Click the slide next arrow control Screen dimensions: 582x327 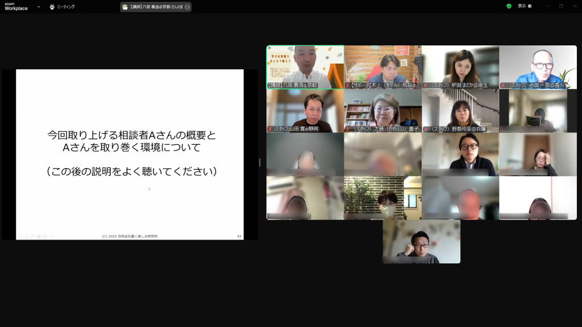(26, 236)
